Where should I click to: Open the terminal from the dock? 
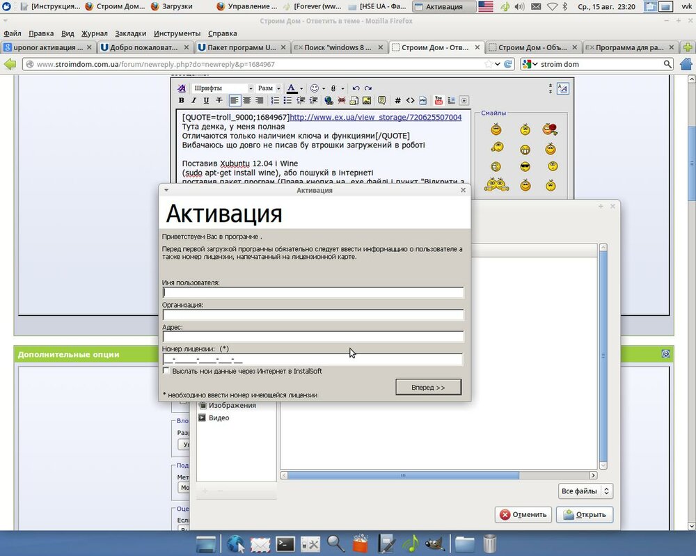[x=285, y=543]
